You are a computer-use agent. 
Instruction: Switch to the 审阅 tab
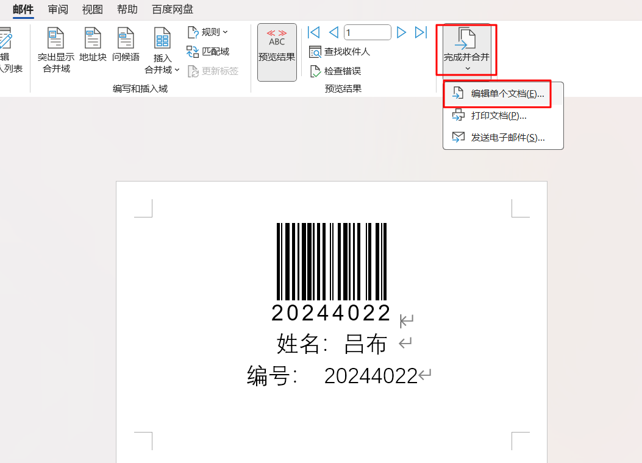[58, 9]
